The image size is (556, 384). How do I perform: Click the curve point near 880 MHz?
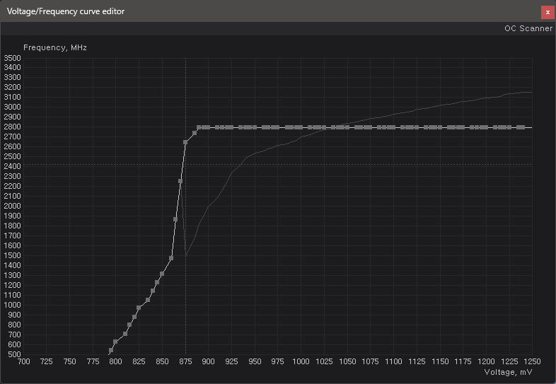point(134,317)
